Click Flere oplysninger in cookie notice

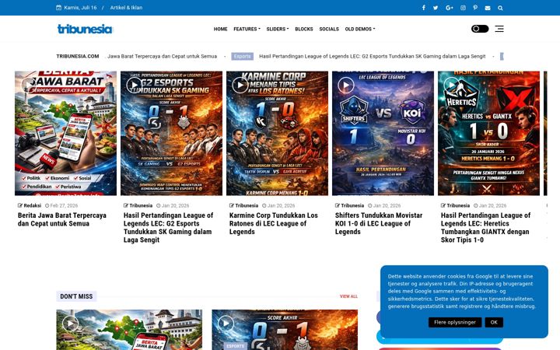455,322
